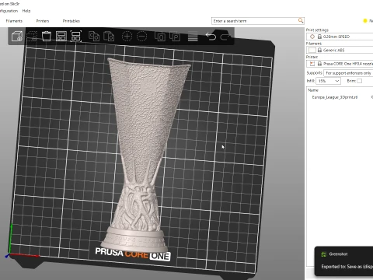The height and width of the screenshot is (280, 373).
Task: Open the Variable layer height tool
Action: 193,37
